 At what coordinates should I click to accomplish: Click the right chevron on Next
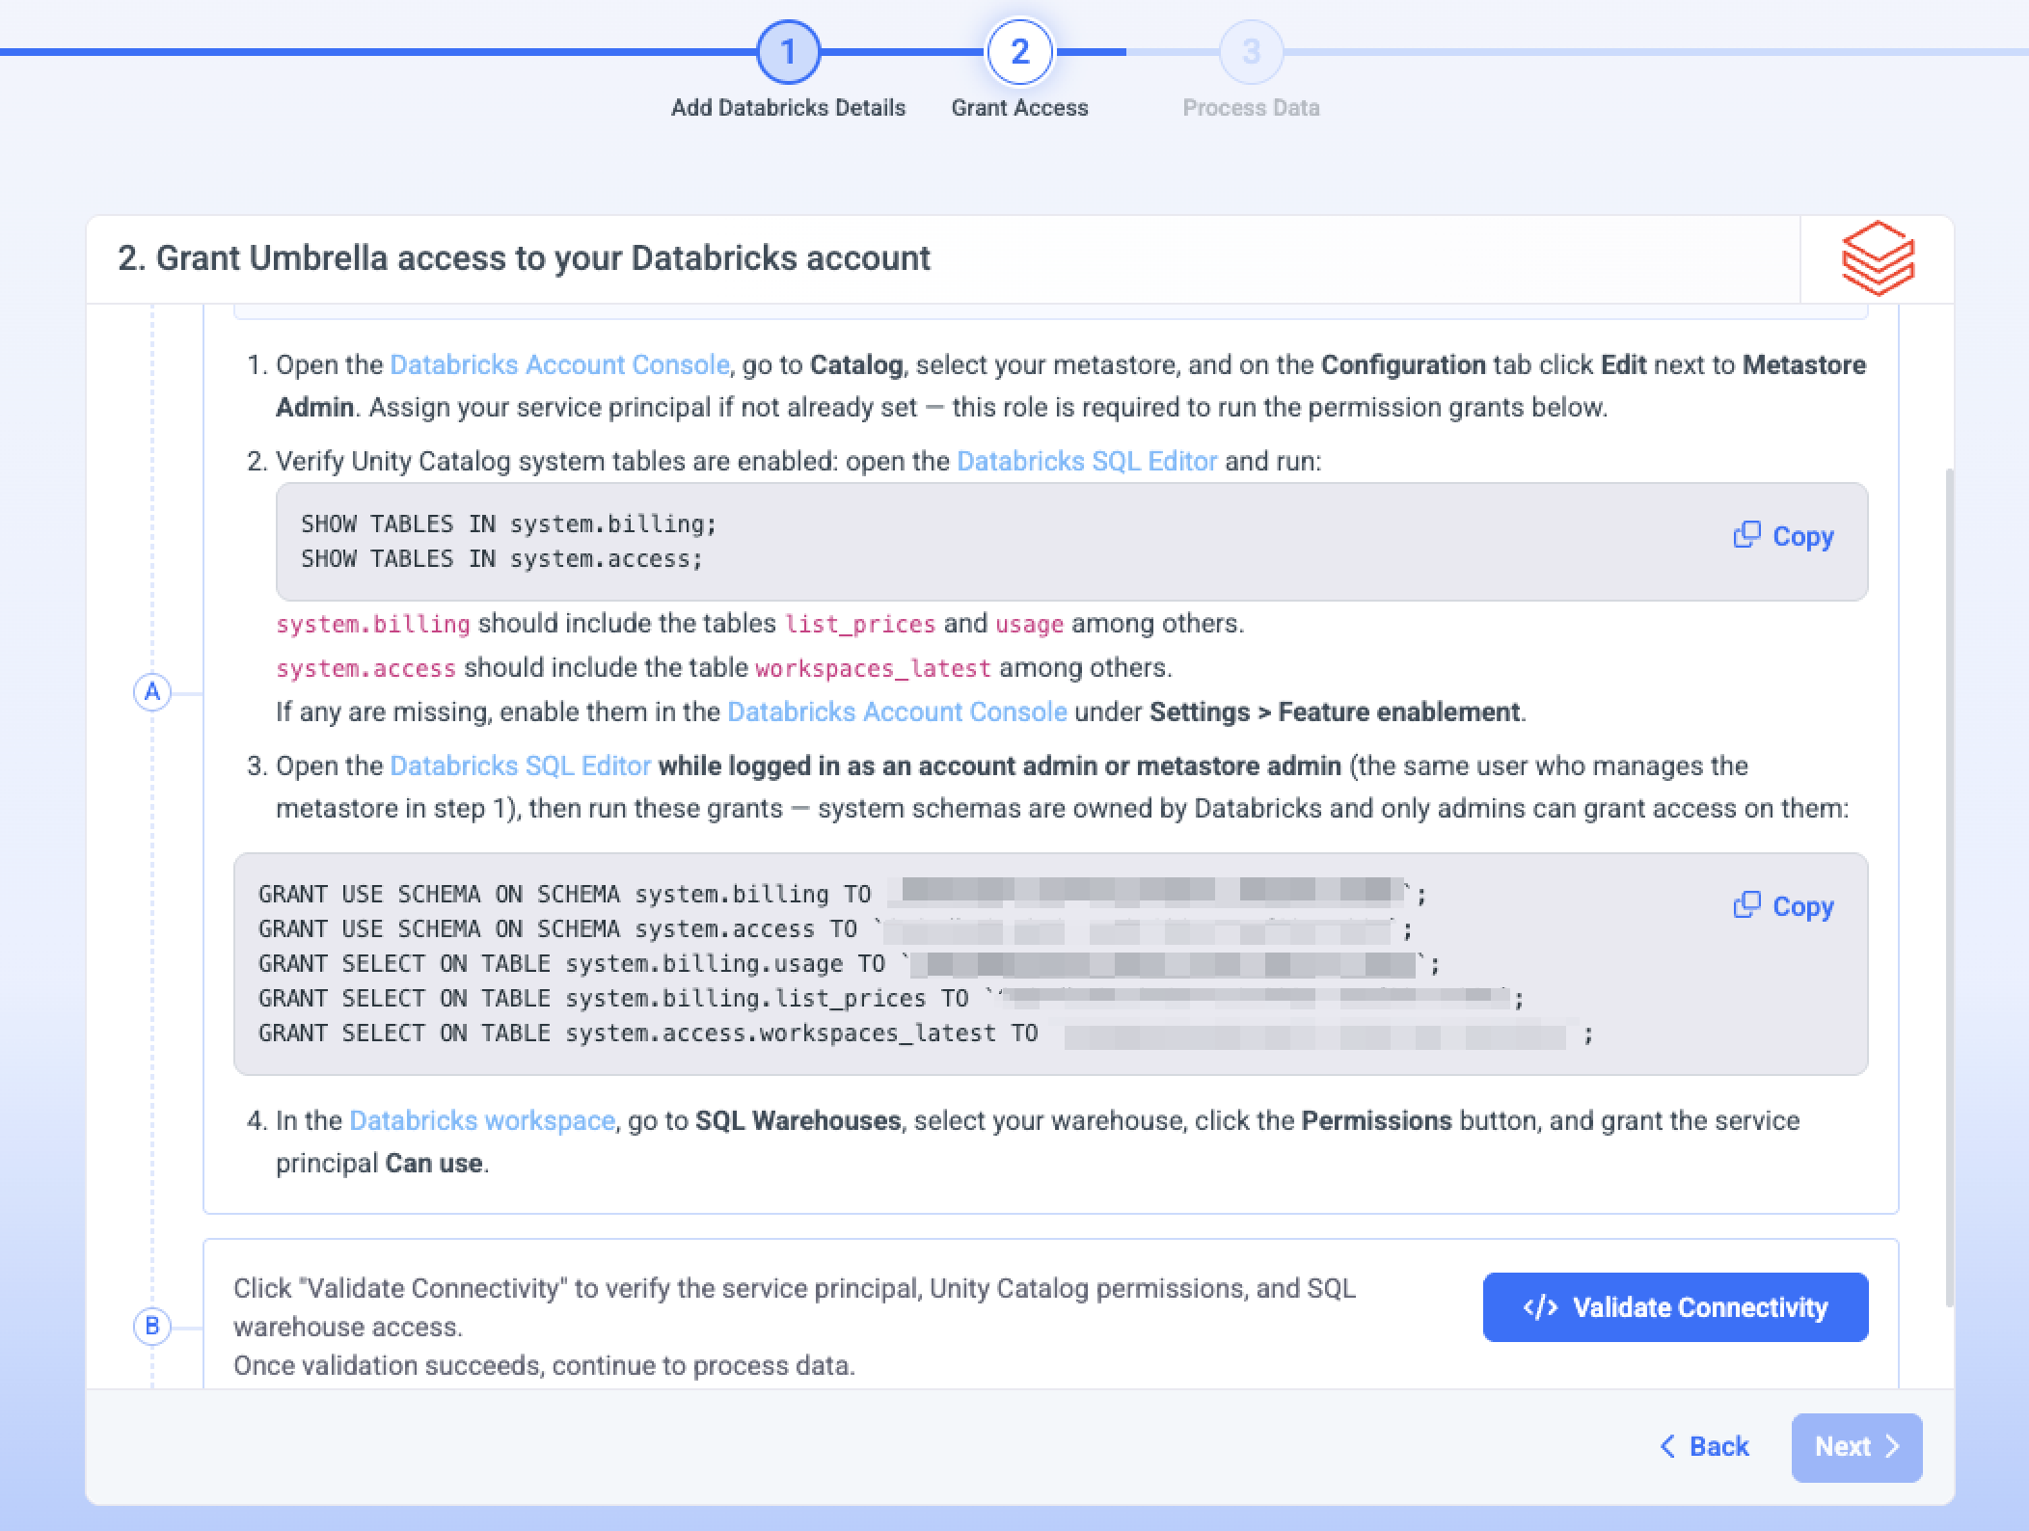click(1892, 1446)
